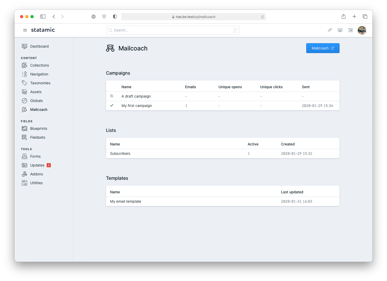Open the pin favorites icon
387x281 pixels.
click(330, 30)
